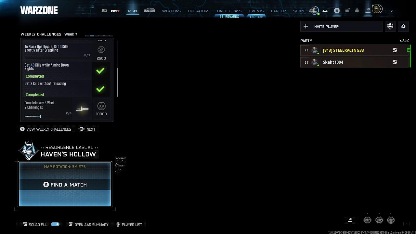Select party member Skaht1004
Screen dimensions: 416x234
pyautogui.click(x=355, y=62)
